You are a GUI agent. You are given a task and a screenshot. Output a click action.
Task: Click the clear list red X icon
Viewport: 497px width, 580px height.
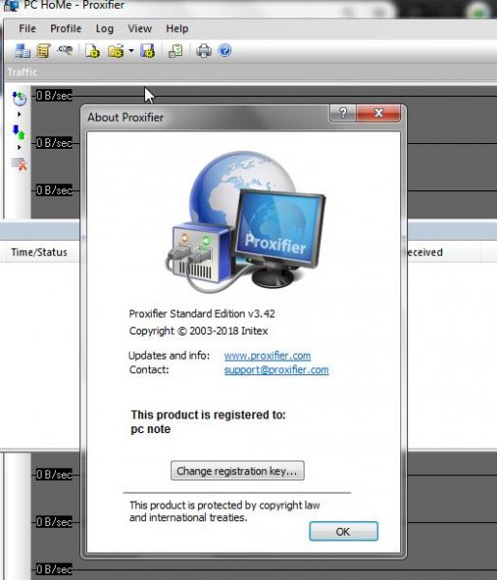19,163
